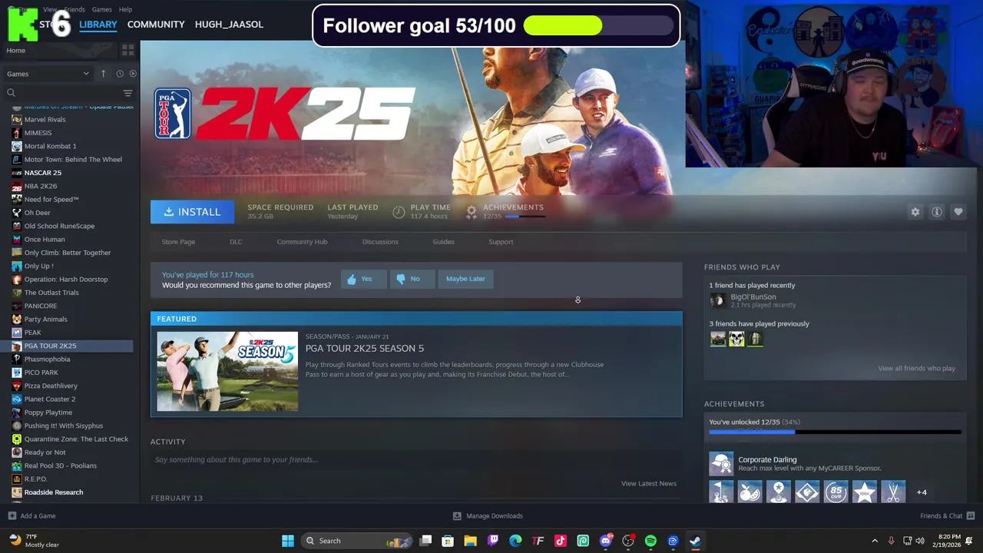This screenshot has width=983, height=553.
Task: Open Discord in the taskbar
Action: pyautogui.click(x=606, y=541)
